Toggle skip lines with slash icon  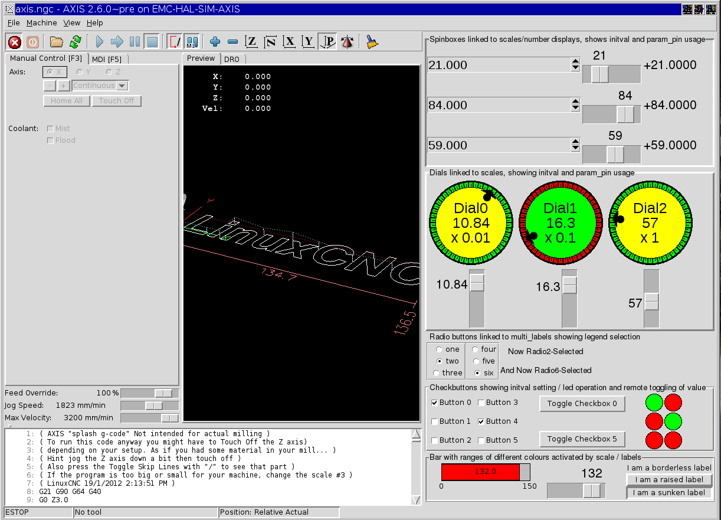(175, 42)
